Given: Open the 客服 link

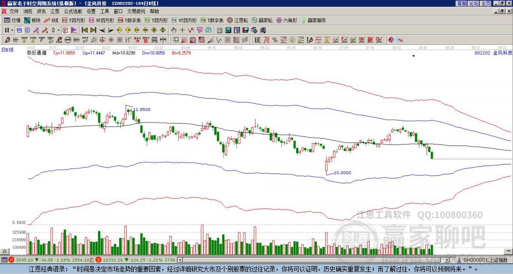Looking at the screenshot, I should point(462,3).
